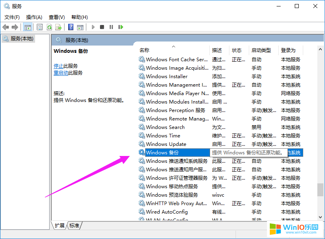Click the gear icon of WinHTTP Web Proxy row
This screenshot has height=239, width=325.
click(142, 204)
